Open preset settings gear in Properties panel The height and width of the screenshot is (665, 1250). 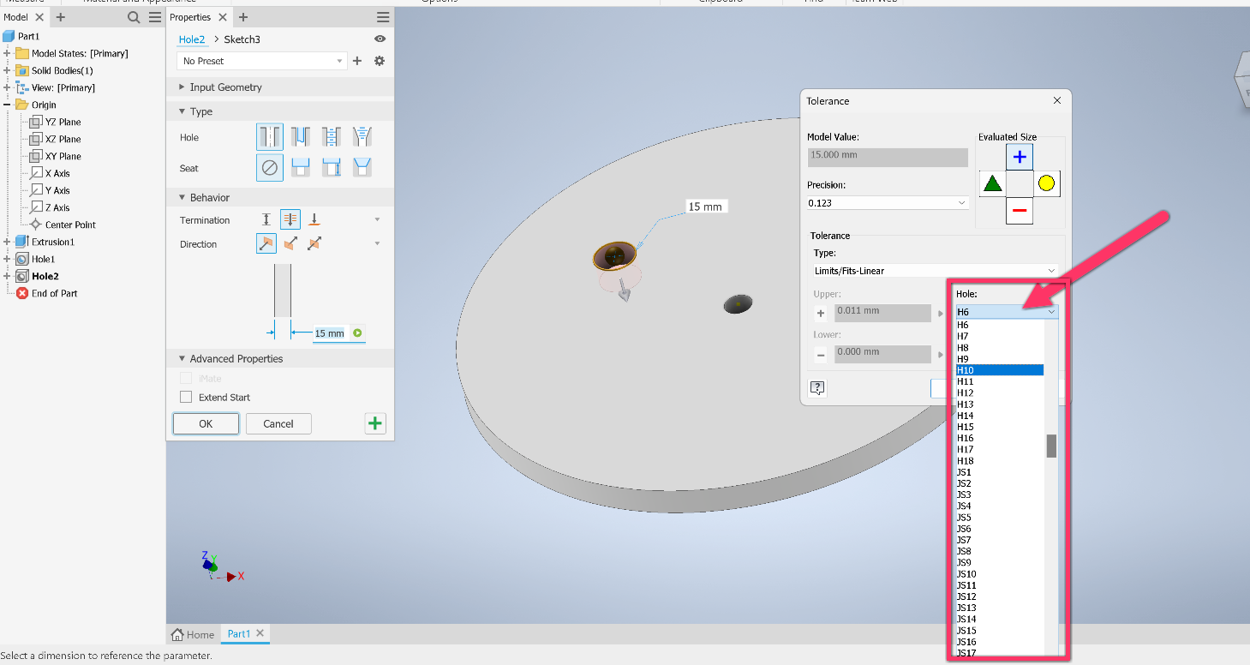click(x=380, y=61)
